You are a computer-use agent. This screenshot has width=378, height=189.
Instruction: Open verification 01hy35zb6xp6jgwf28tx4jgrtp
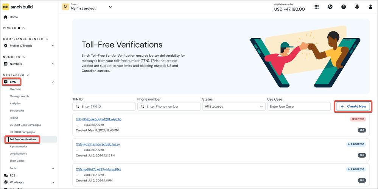(x=99, y=119)
